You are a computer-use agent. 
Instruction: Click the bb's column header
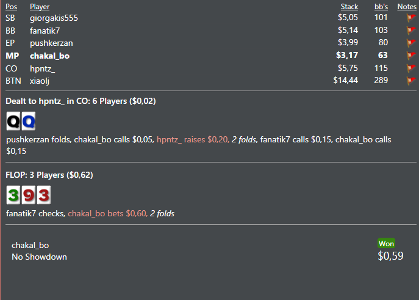tap(381, 7)
